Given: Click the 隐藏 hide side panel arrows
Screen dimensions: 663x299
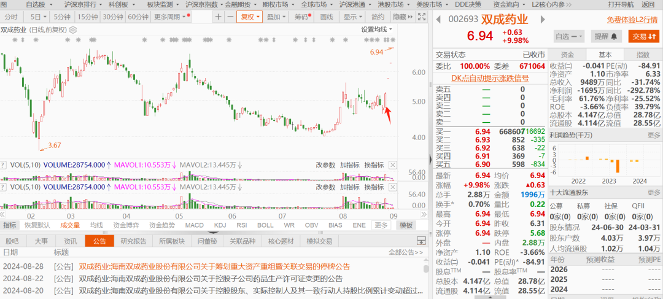Looking at the screenshot, I should [401, 17].
